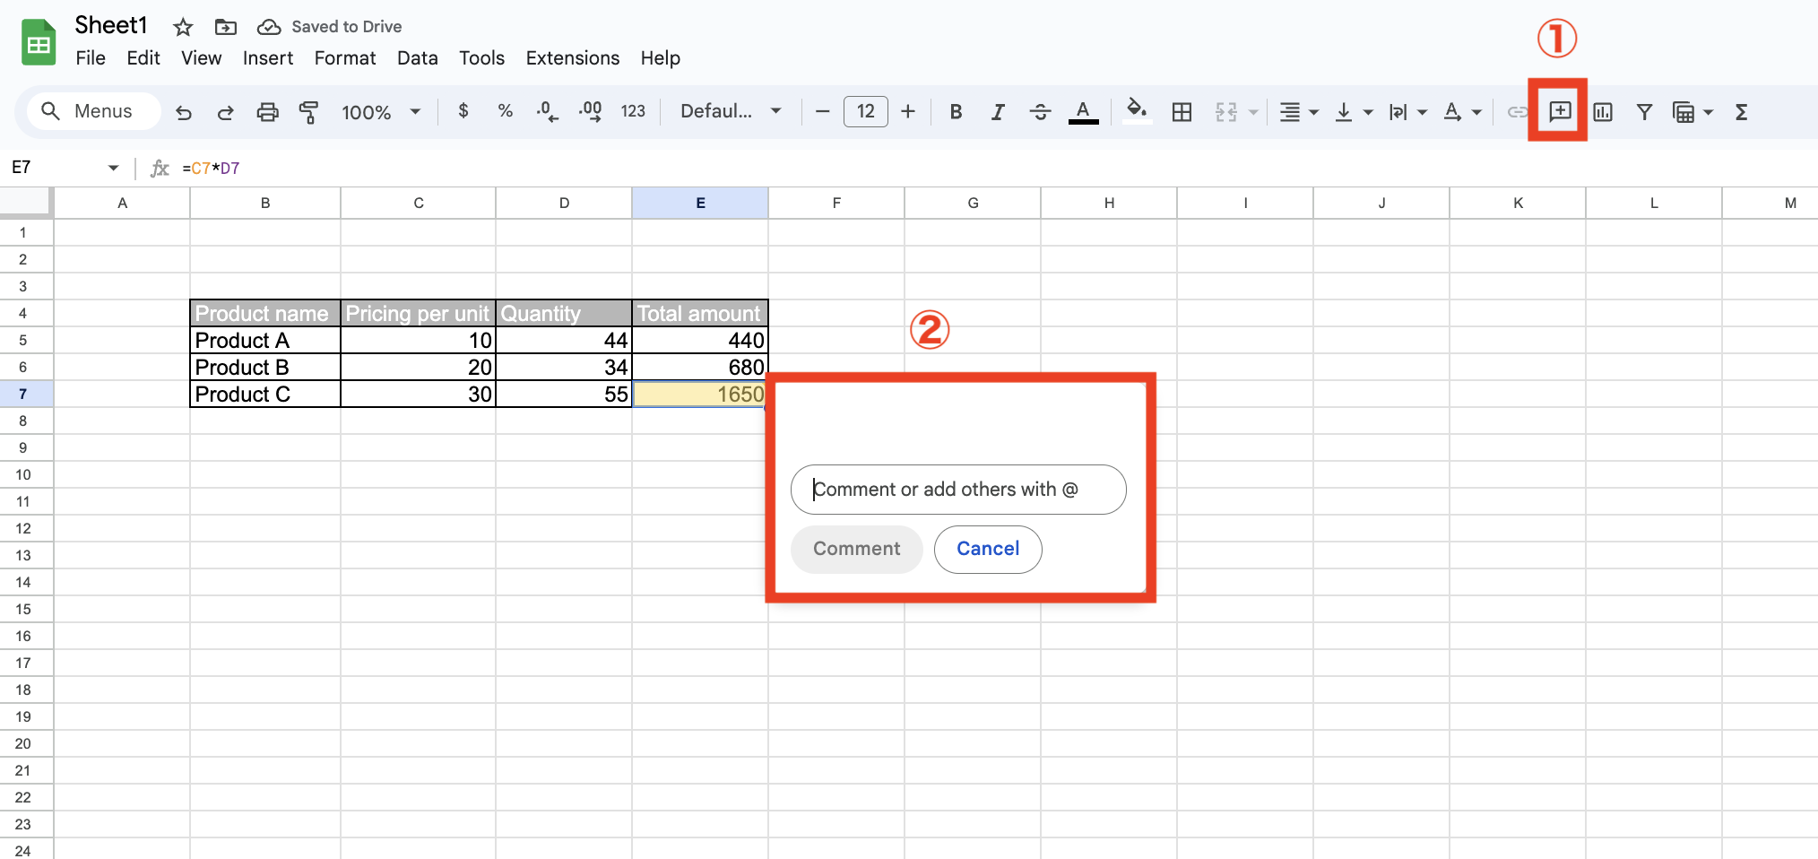Viewport: 1818px width, 859px height.
Task: Insert a comment using the comment icon
Action: pos(1560,111)
